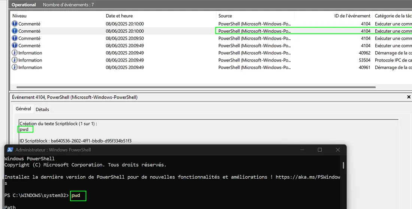Click the Information icon for event ID 40962

point(15,53)
